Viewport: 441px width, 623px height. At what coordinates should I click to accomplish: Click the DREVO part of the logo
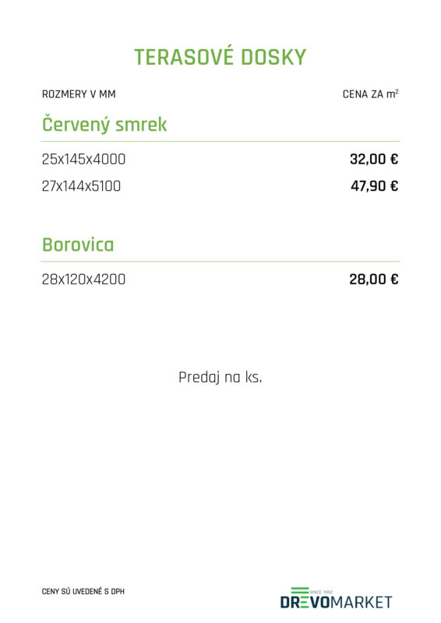coord(305,602)
